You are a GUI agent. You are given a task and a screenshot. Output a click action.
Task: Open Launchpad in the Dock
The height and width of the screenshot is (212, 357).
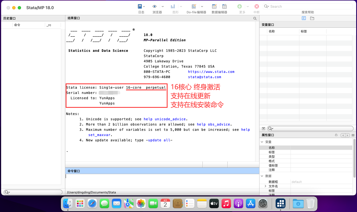click(x=80, y=204)
